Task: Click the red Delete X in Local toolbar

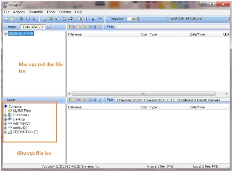Action: (79, 100)
